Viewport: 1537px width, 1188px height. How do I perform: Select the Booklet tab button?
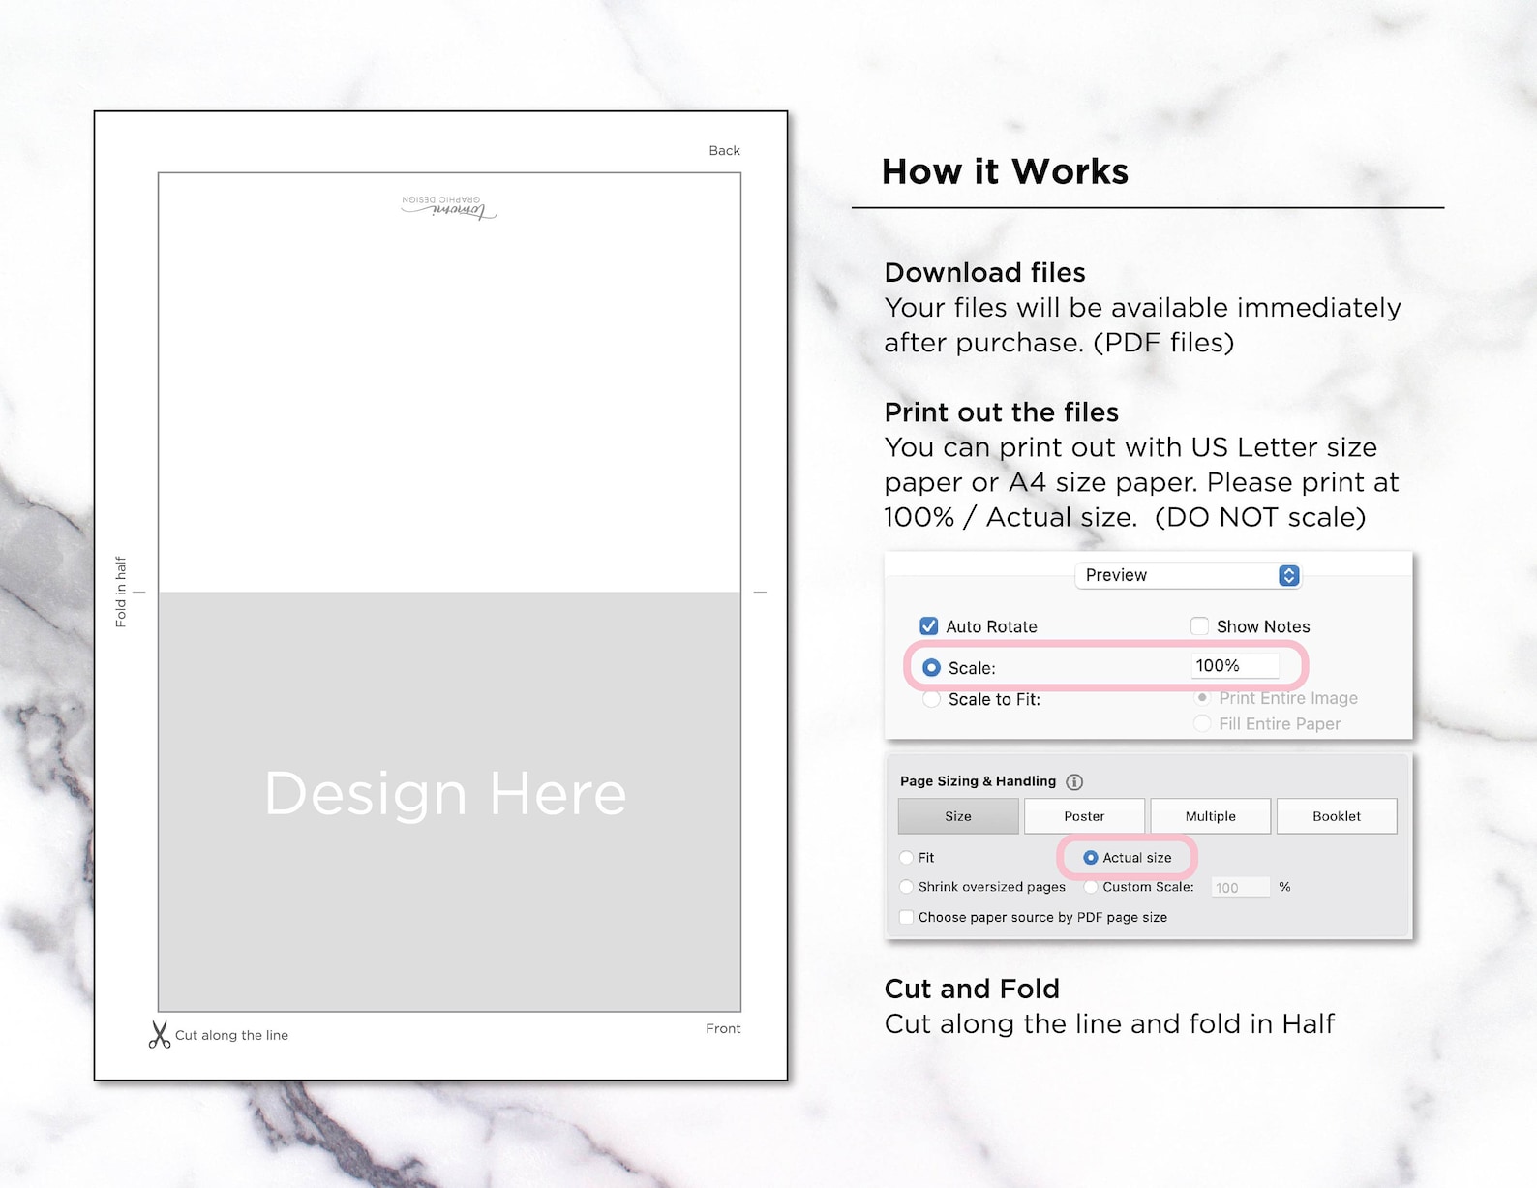click(x=1337, y=816)
